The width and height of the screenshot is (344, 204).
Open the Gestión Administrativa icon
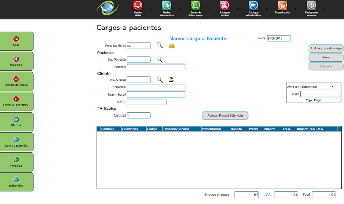[166, 6]
